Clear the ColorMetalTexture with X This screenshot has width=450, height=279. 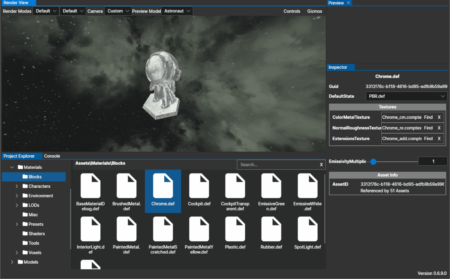[x=439, y=117]
